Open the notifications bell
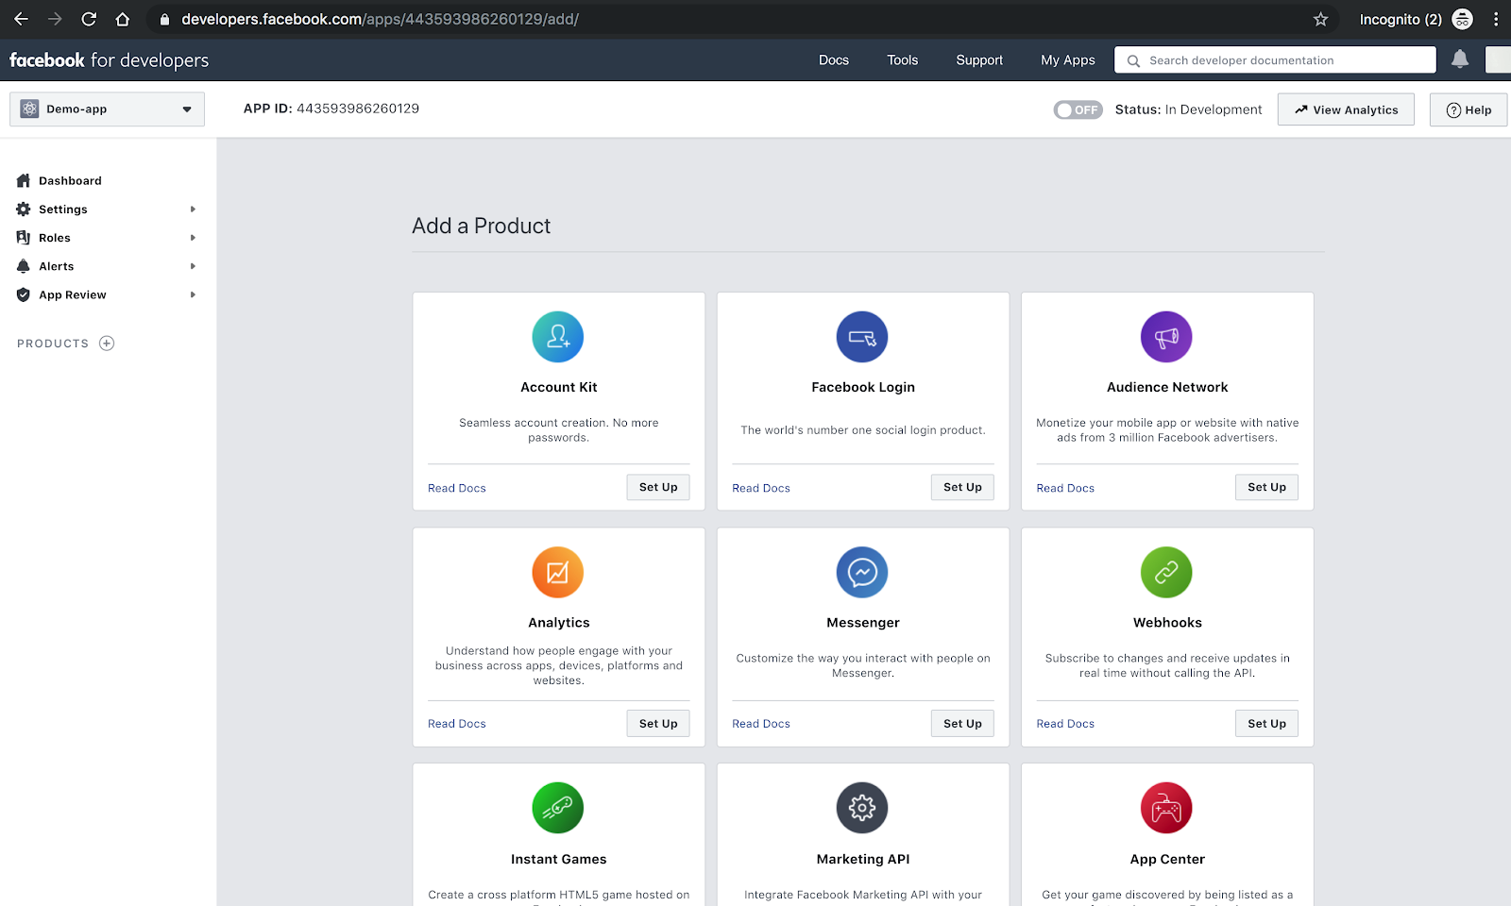This screenshot has width=1511, height=906. 1460,59
